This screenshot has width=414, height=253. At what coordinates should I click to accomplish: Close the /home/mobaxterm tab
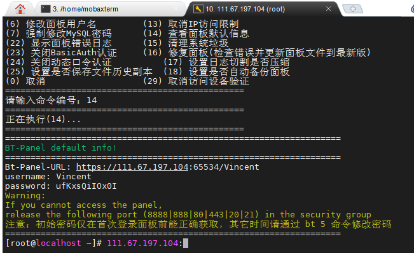click(x=176, y=9)
